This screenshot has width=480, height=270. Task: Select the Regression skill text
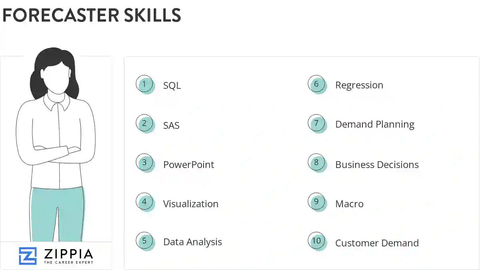pyautogui.click(x=359, y=85)
